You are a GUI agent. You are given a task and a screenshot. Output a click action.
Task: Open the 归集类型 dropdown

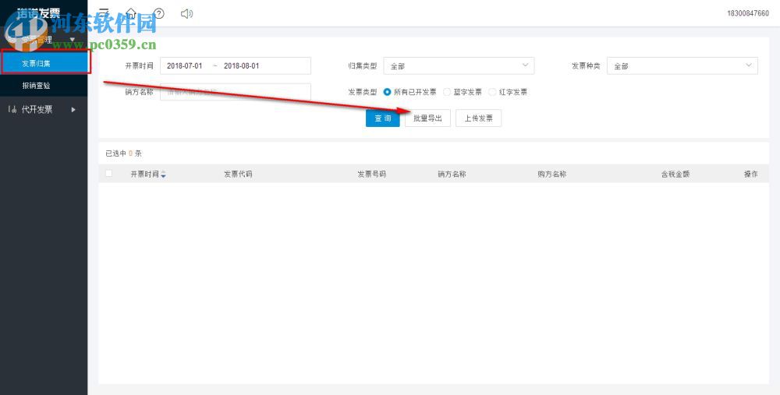click(459, 65)
